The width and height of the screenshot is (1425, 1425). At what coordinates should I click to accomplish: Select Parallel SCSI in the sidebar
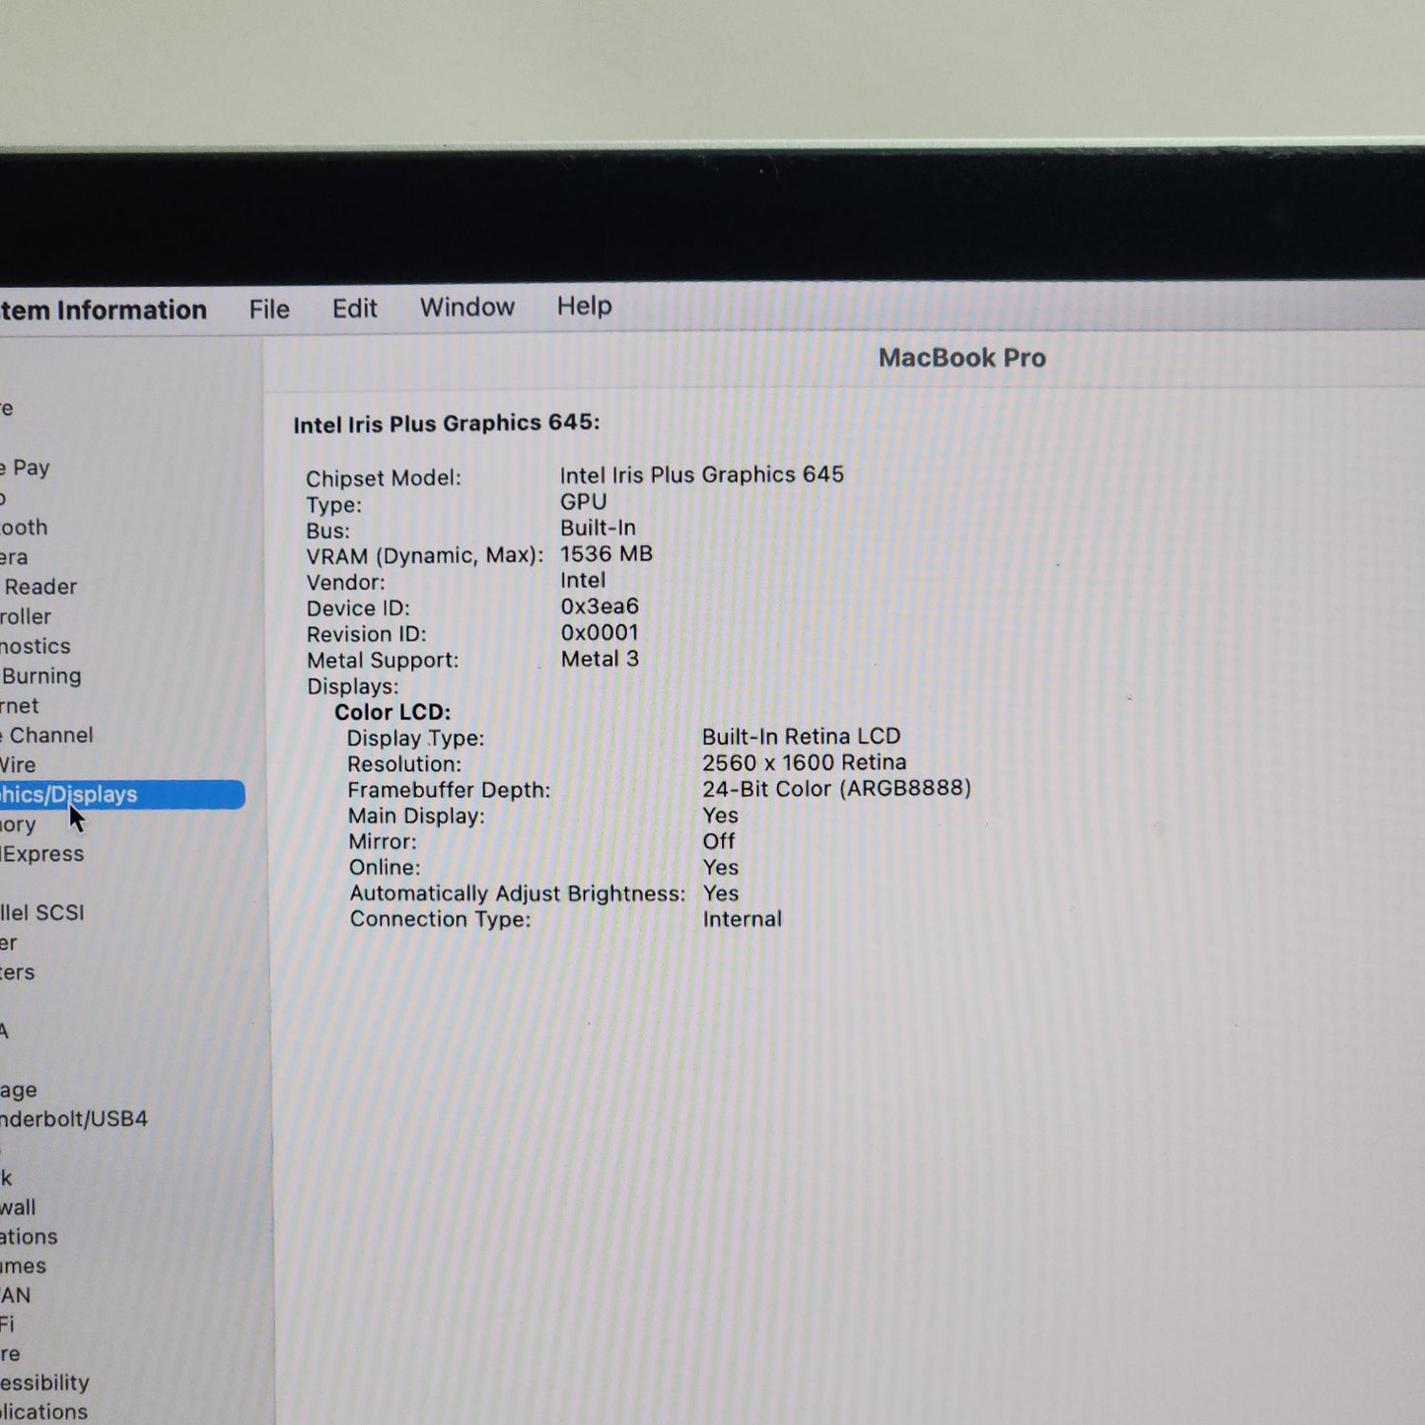pos(42,913)
